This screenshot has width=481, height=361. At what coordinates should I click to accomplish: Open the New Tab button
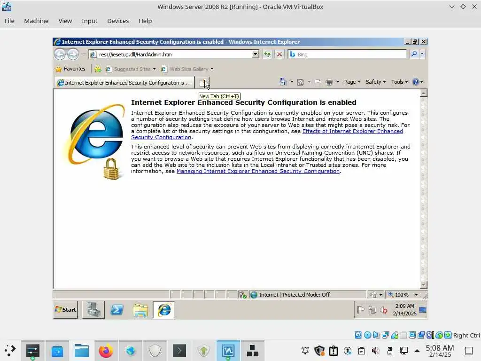202,83
